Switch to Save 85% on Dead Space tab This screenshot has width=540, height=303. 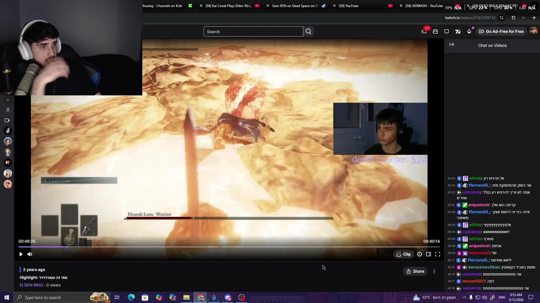[x=295, y=6]
